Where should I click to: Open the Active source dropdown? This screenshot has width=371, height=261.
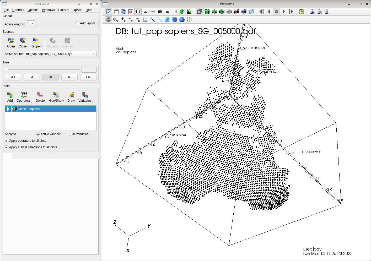[x=61, y=54]
